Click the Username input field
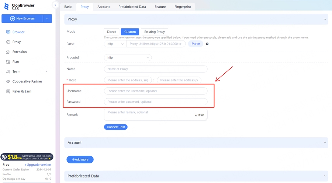This screenshot has width=332, height=183. (155, 91)
